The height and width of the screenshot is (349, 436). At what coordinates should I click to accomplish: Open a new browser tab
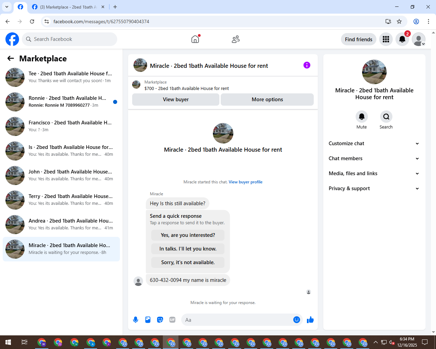[x=115, y=7]
